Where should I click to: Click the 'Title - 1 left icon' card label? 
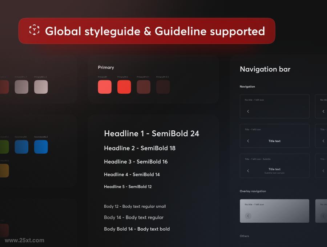pos(253,129)
